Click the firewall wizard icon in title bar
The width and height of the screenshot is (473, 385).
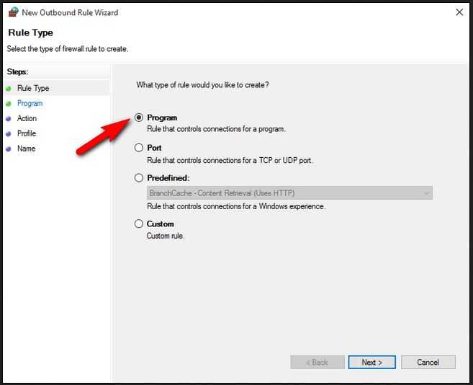13,12
